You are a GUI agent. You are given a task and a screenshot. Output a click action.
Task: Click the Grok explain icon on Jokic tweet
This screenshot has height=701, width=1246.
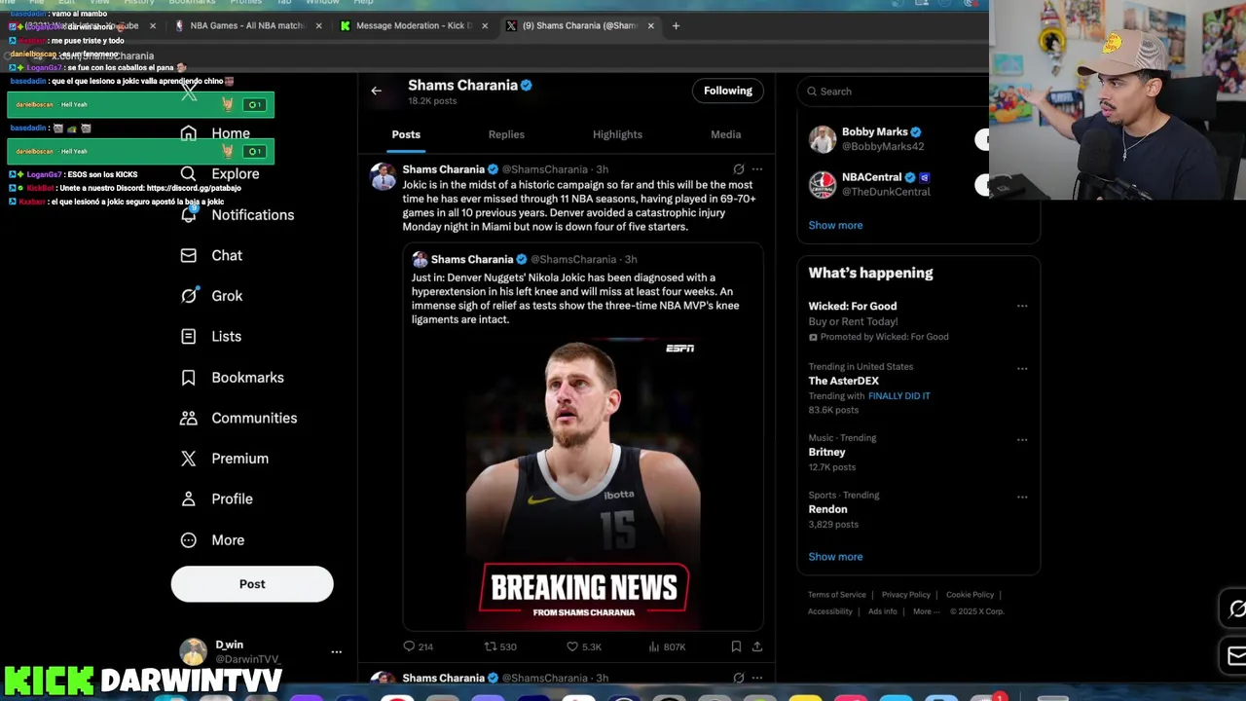pos(739,169)
